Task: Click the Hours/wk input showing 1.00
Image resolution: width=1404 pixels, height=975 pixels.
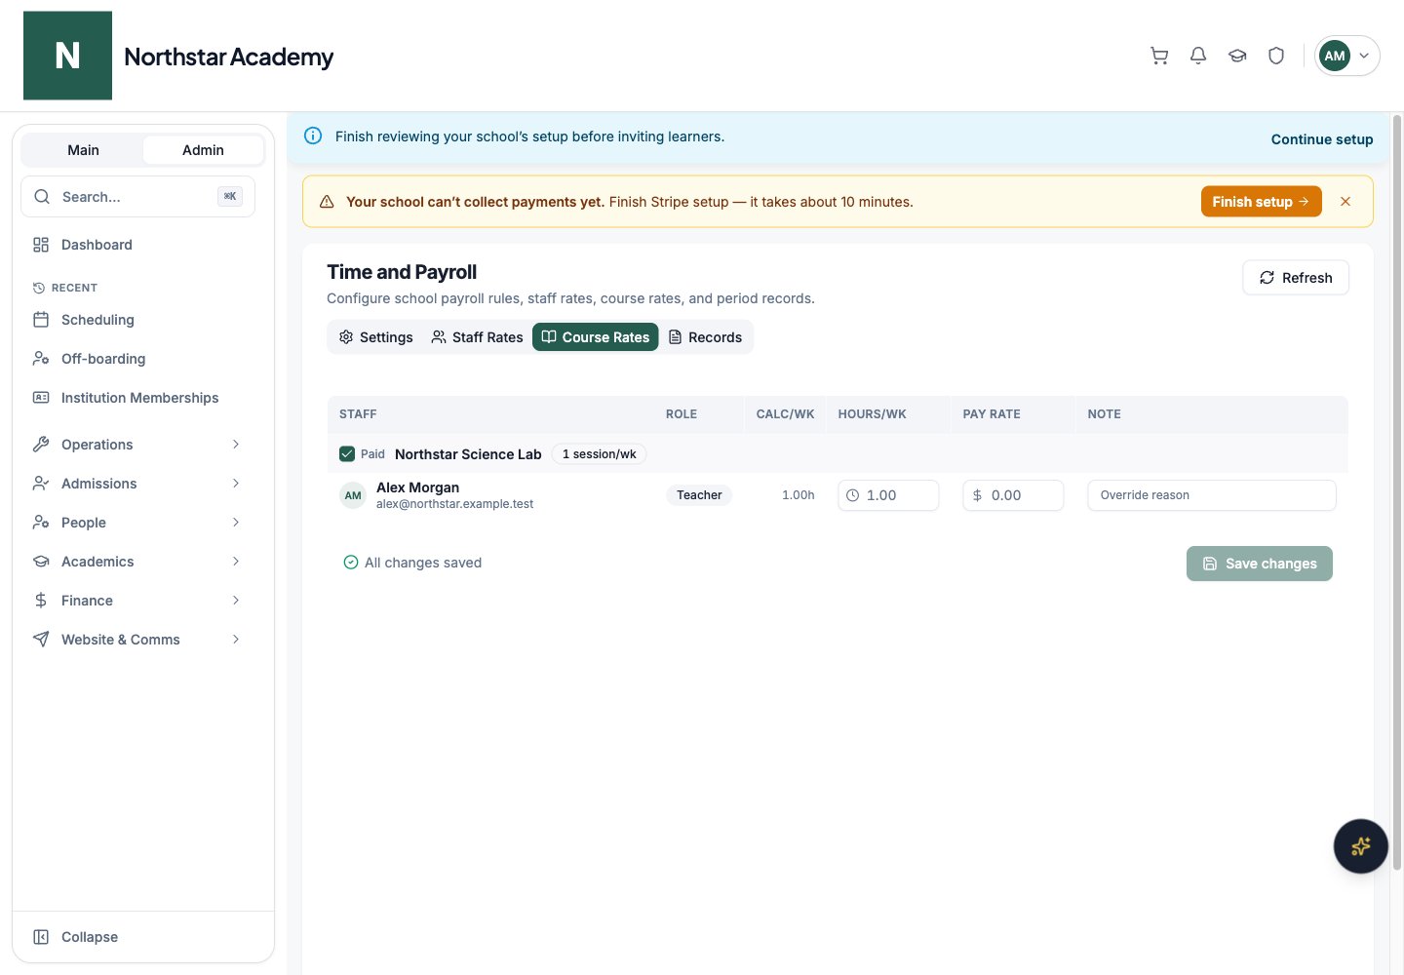Action: click(x=888, y=495)
